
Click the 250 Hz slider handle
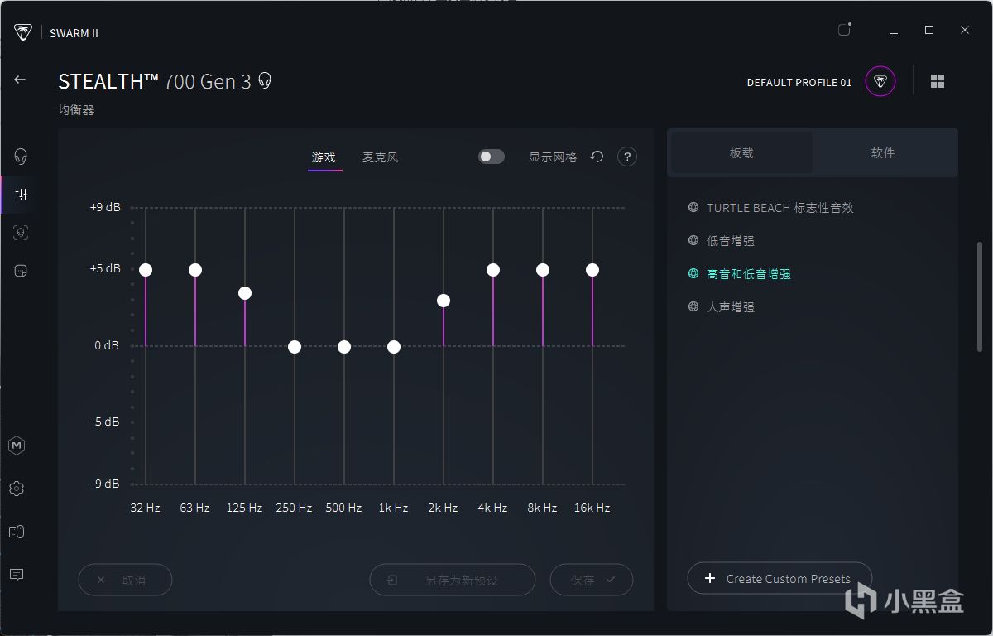pyautogui.click(x=295, y=347)
